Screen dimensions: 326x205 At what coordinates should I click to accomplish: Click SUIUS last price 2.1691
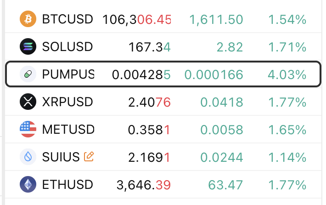(x=149, y=157)
